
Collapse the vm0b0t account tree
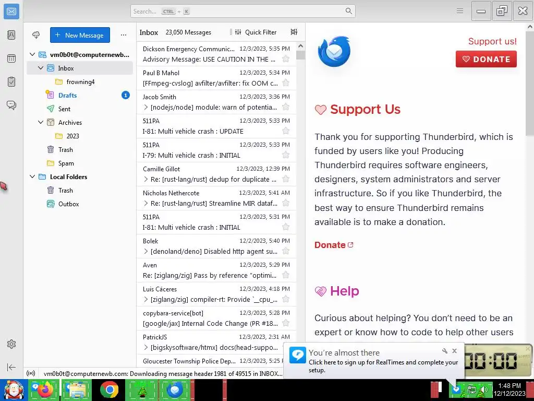coord(32,54)
